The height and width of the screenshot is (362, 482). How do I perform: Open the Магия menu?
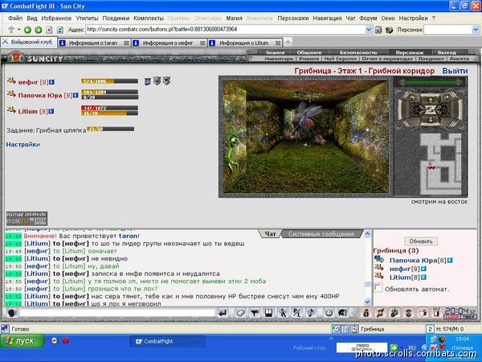pos(234,19)
